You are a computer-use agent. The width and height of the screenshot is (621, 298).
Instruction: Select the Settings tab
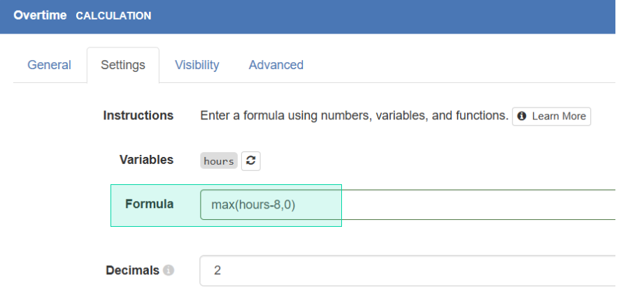(x=123, y=65)
